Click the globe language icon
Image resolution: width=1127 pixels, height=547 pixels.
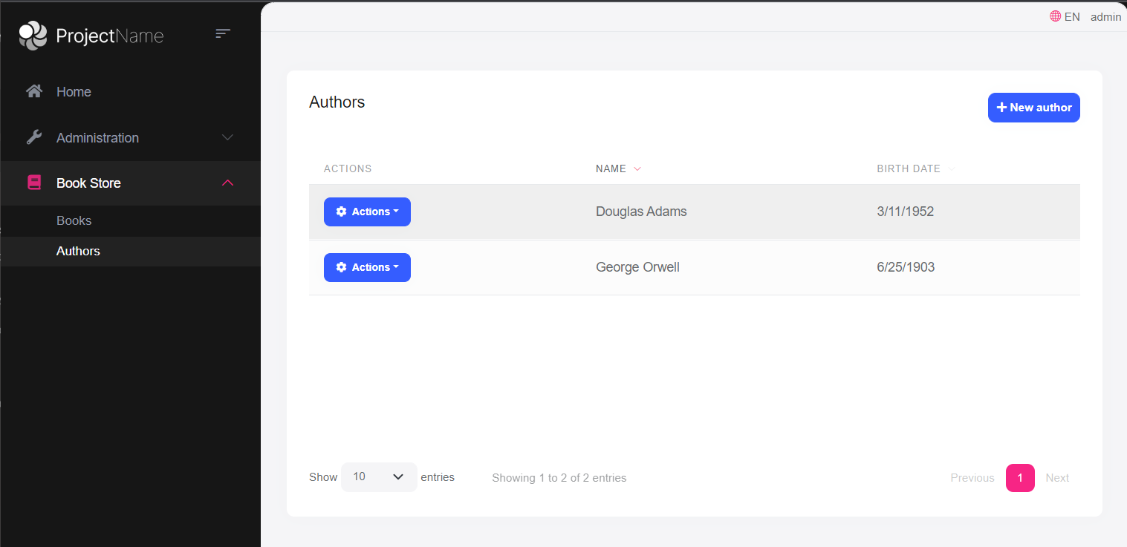pyautogui.click(x=1055, y=16)
